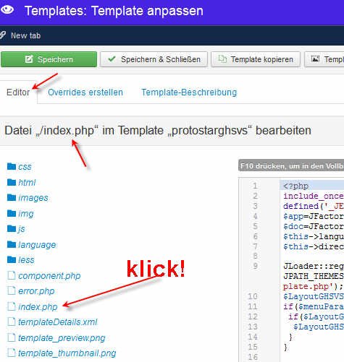Open error.php file
This screenshot has width=344, height=362.
[36, 291]
